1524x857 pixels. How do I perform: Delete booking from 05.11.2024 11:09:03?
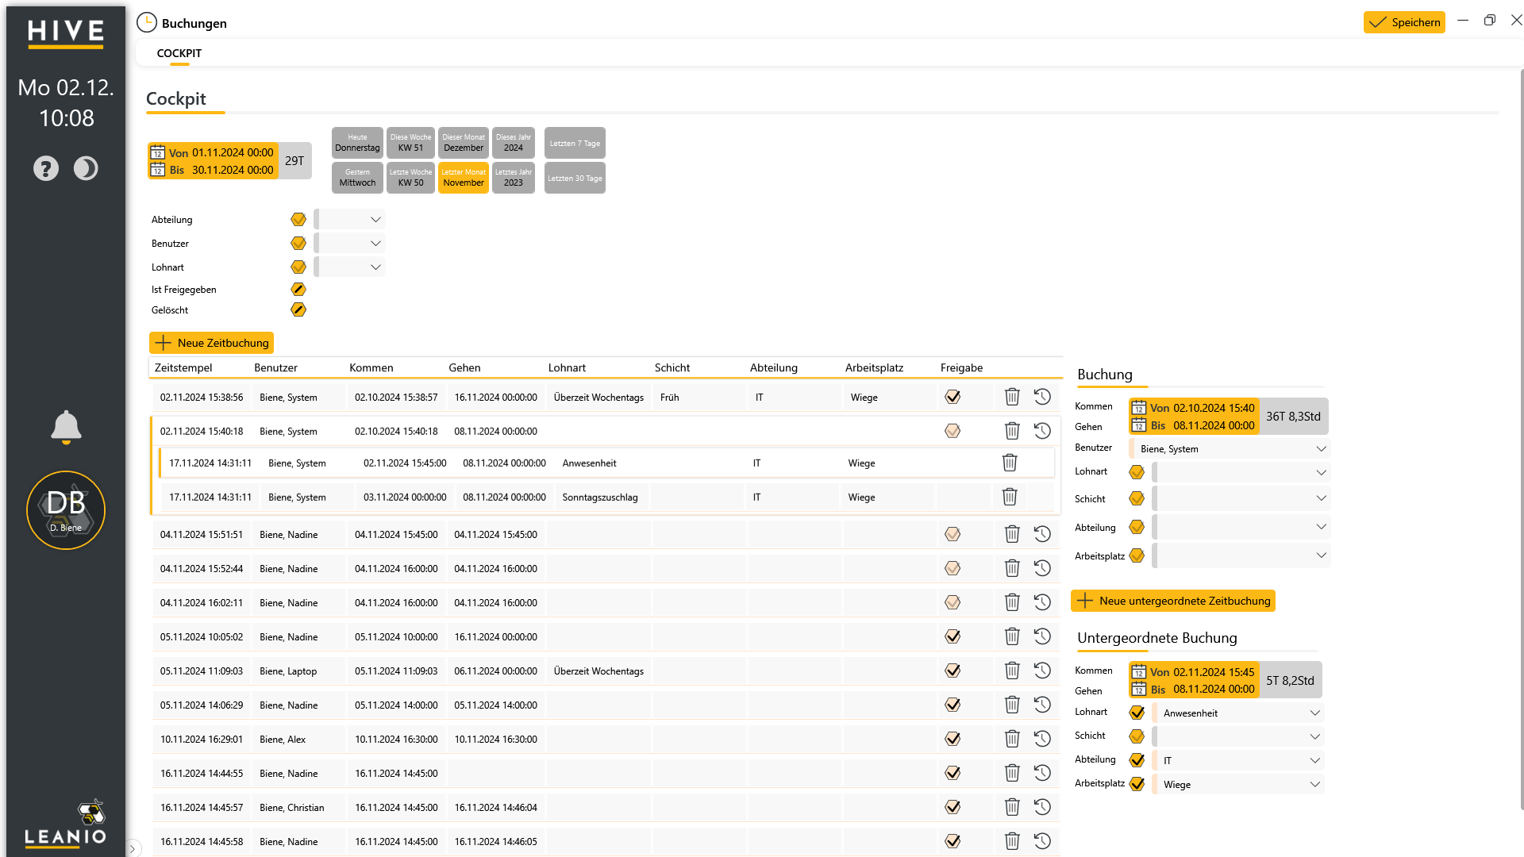[x=1012, y=671]
